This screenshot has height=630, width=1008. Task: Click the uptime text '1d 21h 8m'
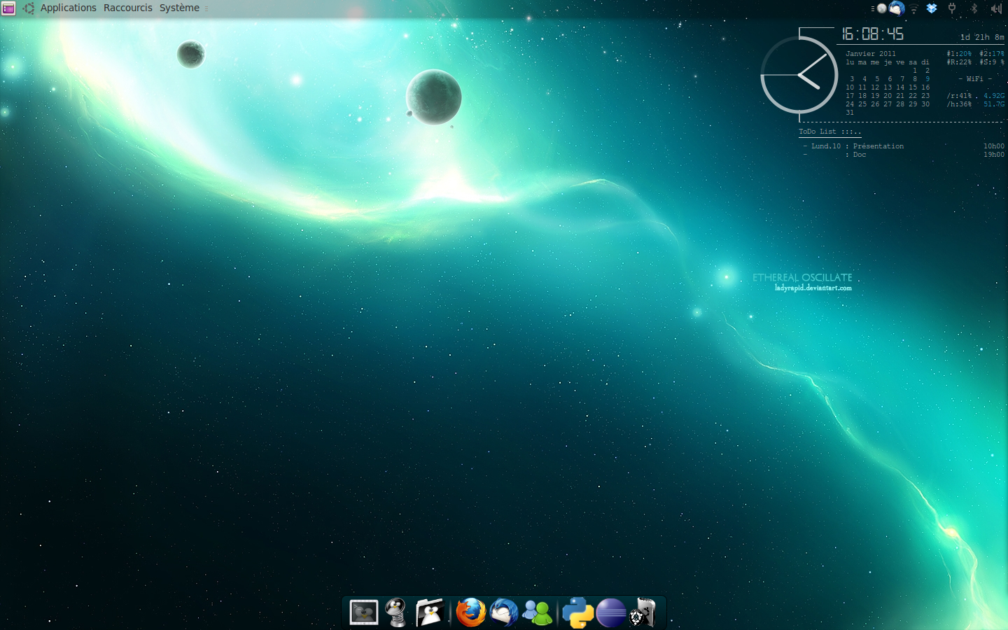tap(982, 37)
